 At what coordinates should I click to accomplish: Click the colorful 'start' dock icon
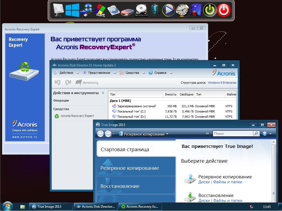coord(100,10)
